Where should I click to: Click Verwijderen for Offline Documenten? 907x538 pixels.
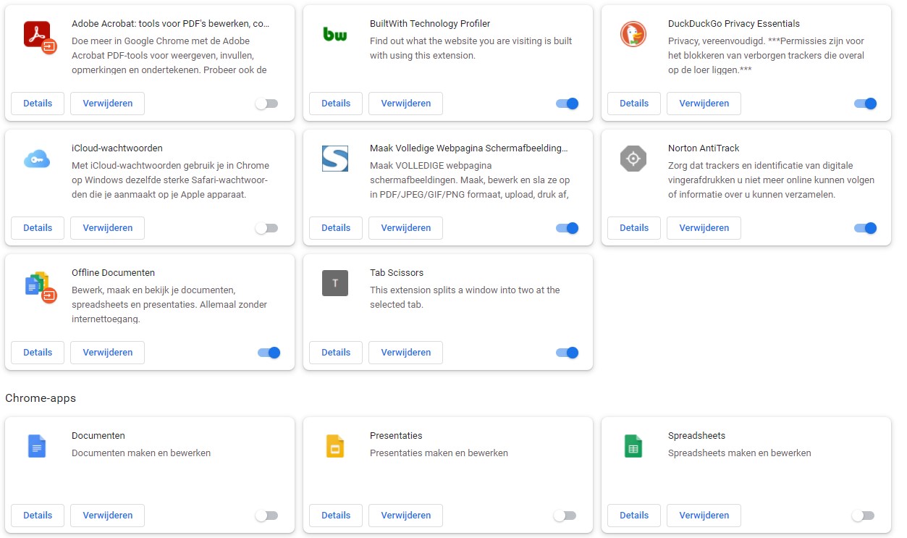[107, 353]
